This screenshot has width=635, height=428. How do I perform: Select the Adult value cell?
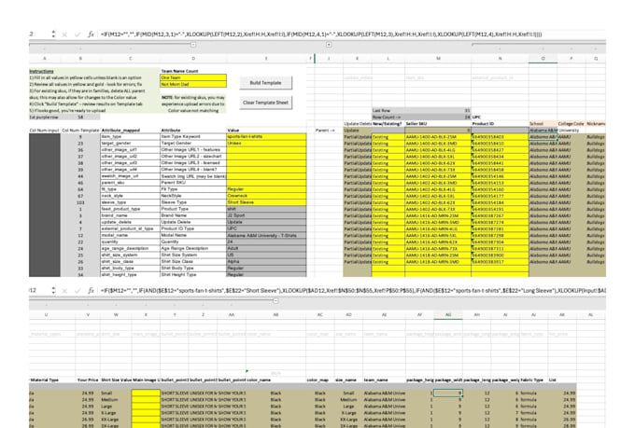coord(266,248)
